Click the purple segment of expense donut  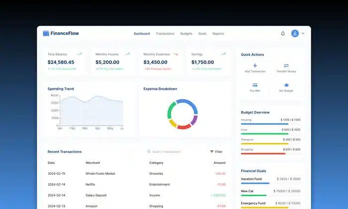point(194,120)
